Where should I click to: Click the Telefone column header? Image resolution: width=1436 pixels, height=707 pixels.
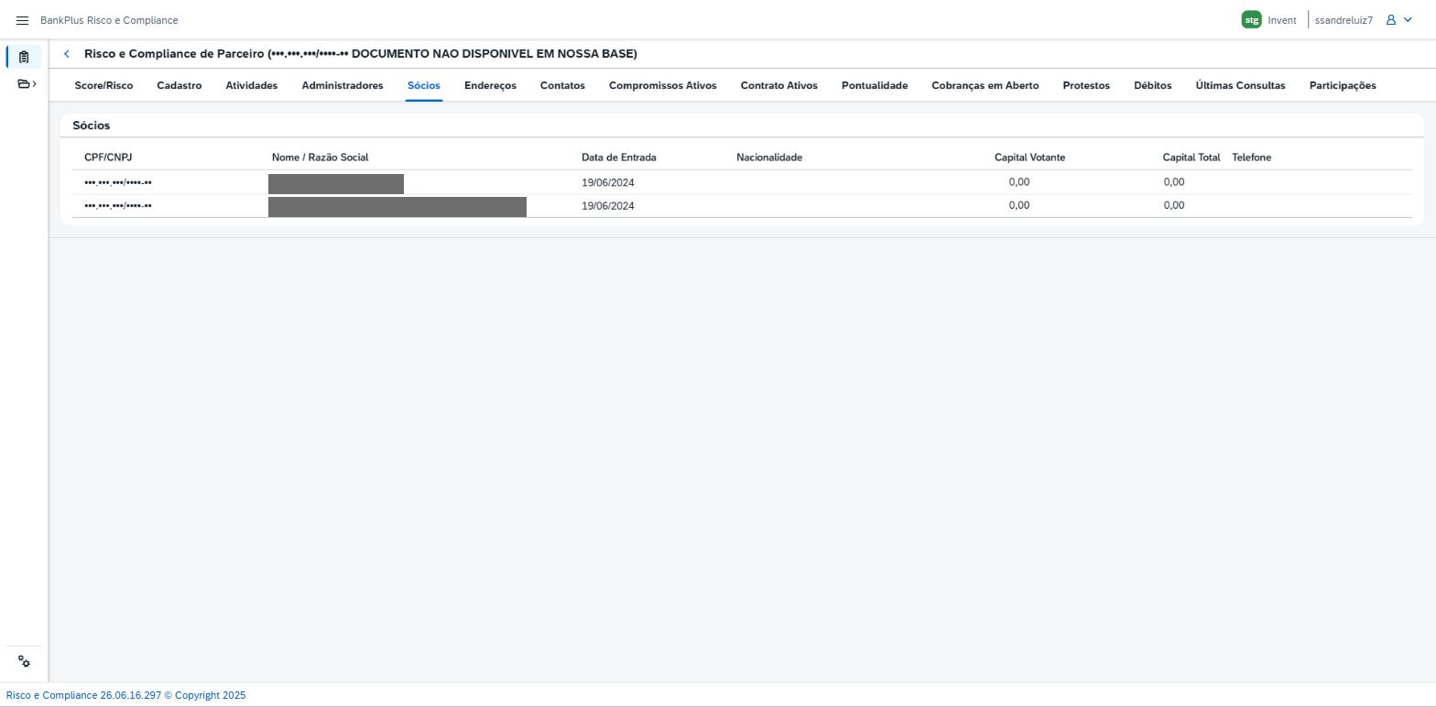(x=1252, y=158)
